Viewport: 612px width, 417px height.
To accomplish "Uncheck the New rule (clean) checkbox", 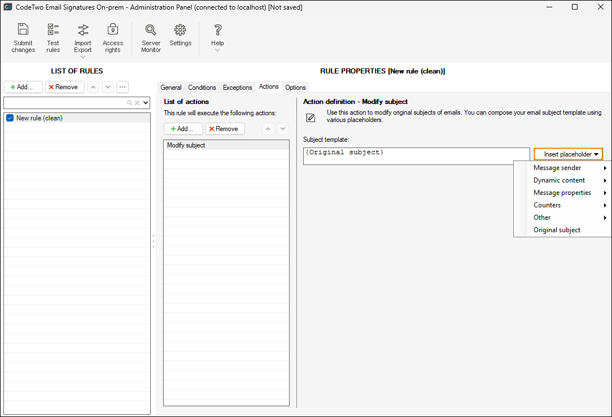I will point(10,118).
